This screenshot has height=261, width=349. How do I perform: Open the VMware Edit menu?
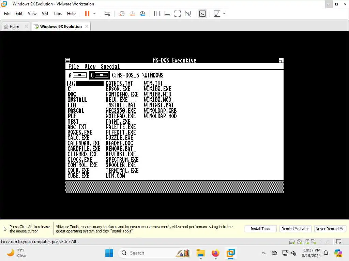point(19,14)
